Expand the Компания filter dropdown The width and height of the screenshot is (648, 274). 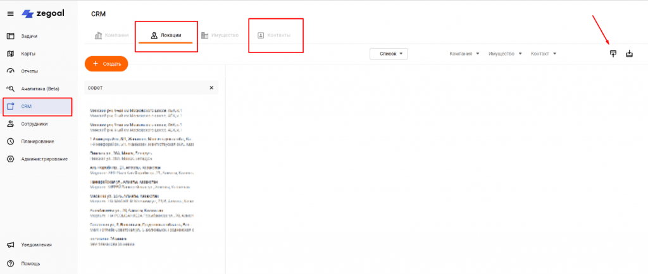[x=464, y=54]
